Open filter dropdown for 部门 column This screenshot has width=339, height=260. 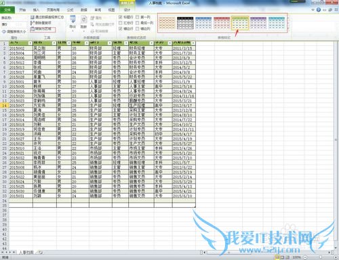pyautogui.click(x=110, y=43)
